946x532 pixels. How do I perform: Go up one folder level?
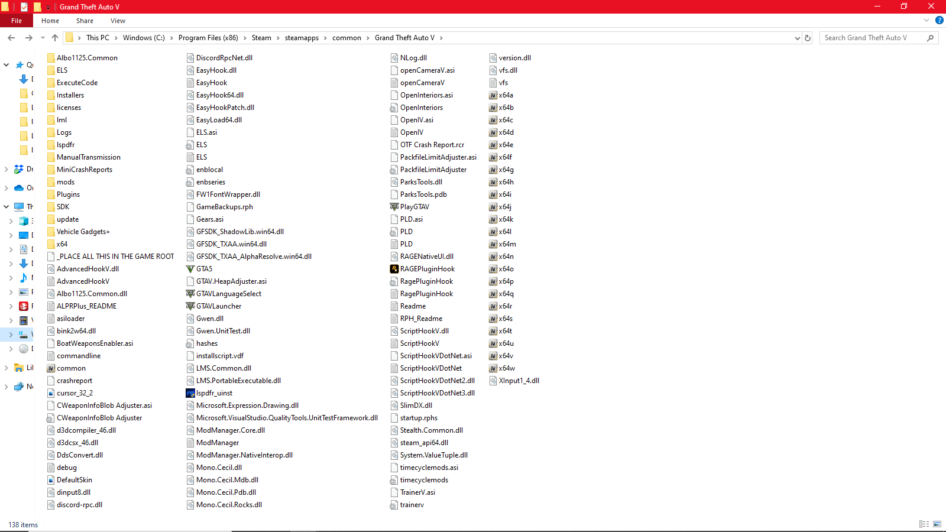[55, 38]
